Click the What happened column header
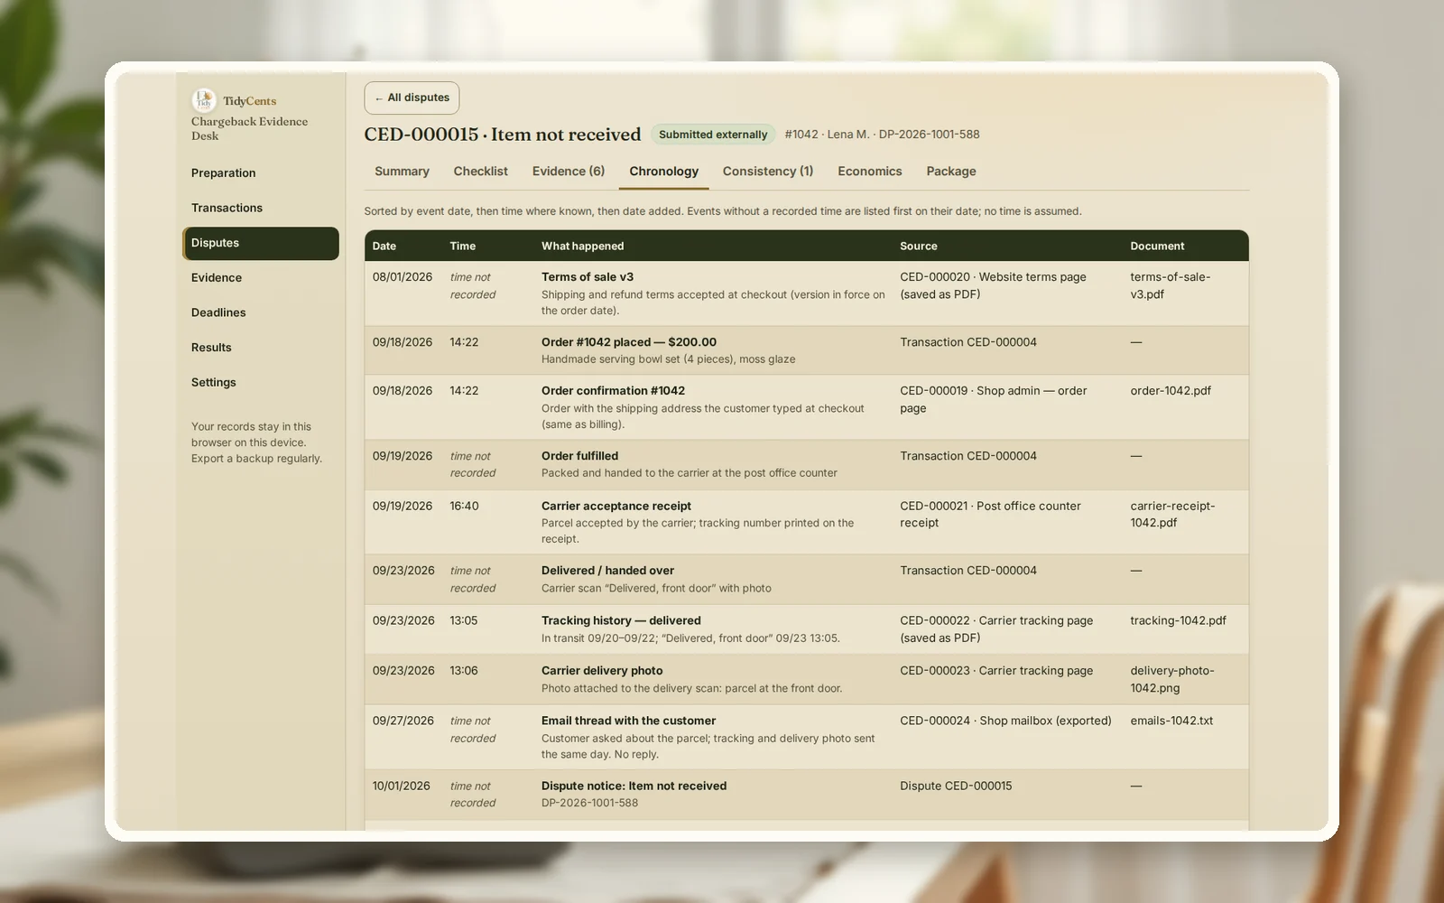1444x903 pixels. (x=582, y=246)
